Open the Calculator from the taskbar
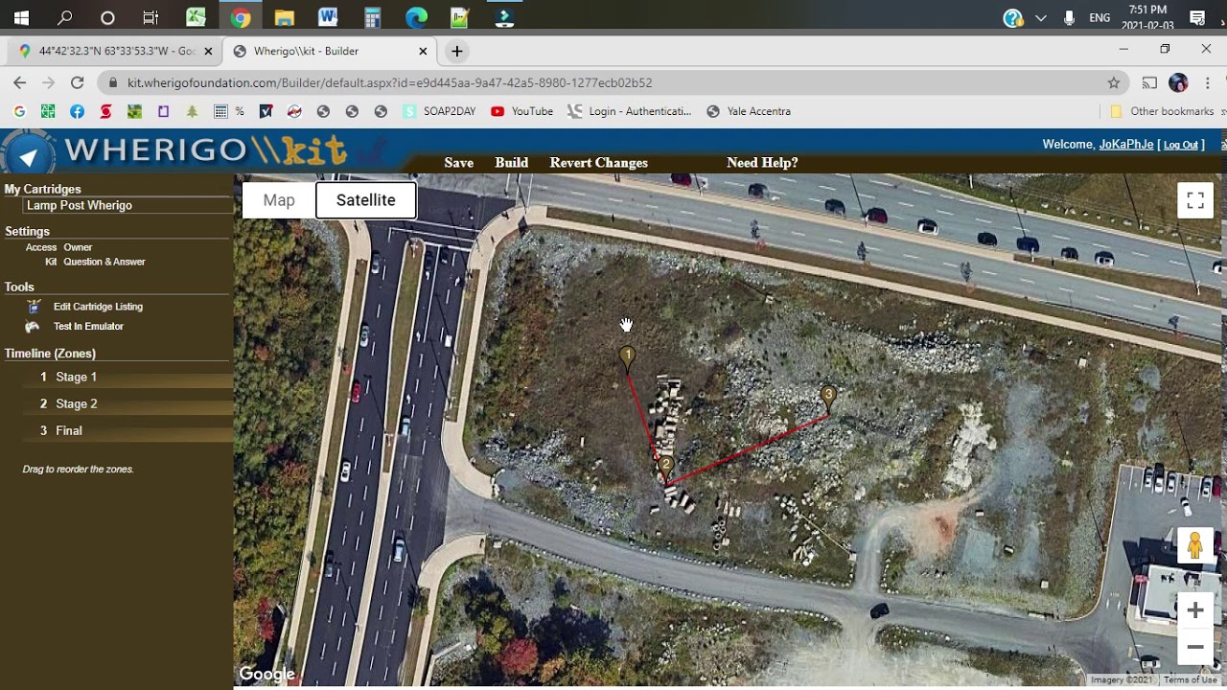 (x=372, y=17)
